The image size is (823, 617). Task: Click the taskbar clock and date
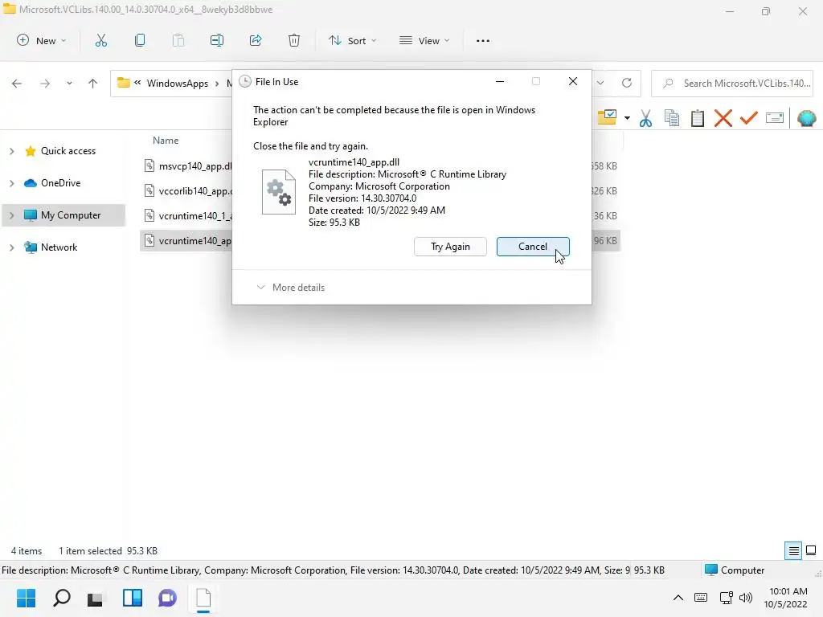[786, 598]
